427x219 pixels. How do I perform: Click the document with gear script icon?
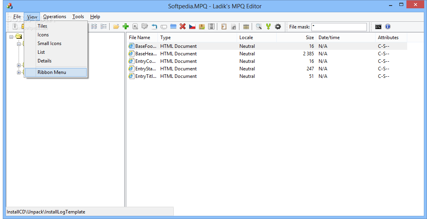(x=233, y=26)
